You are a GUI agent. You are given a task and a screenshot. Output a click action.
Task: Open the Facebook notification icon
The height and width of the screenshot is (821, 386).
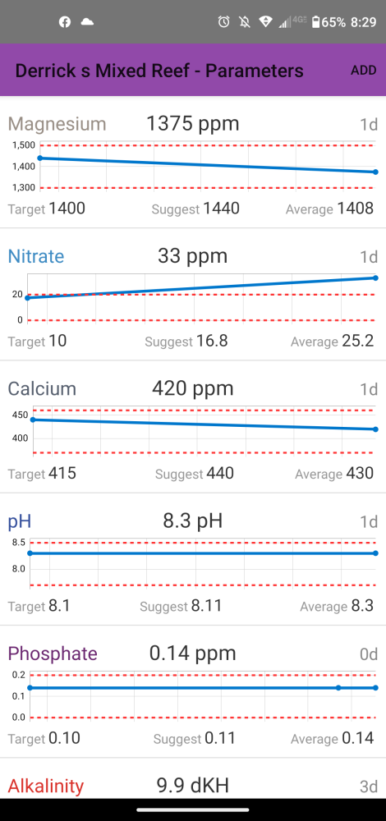pos(65,22)
